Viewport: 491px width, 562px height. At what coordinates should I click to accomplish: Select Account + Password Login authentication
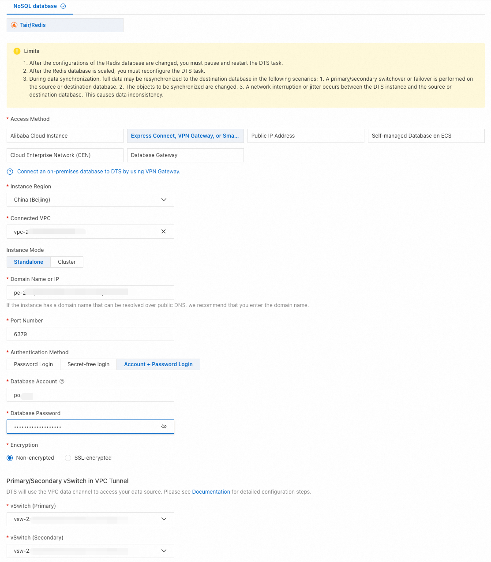(x=158, y=364)
